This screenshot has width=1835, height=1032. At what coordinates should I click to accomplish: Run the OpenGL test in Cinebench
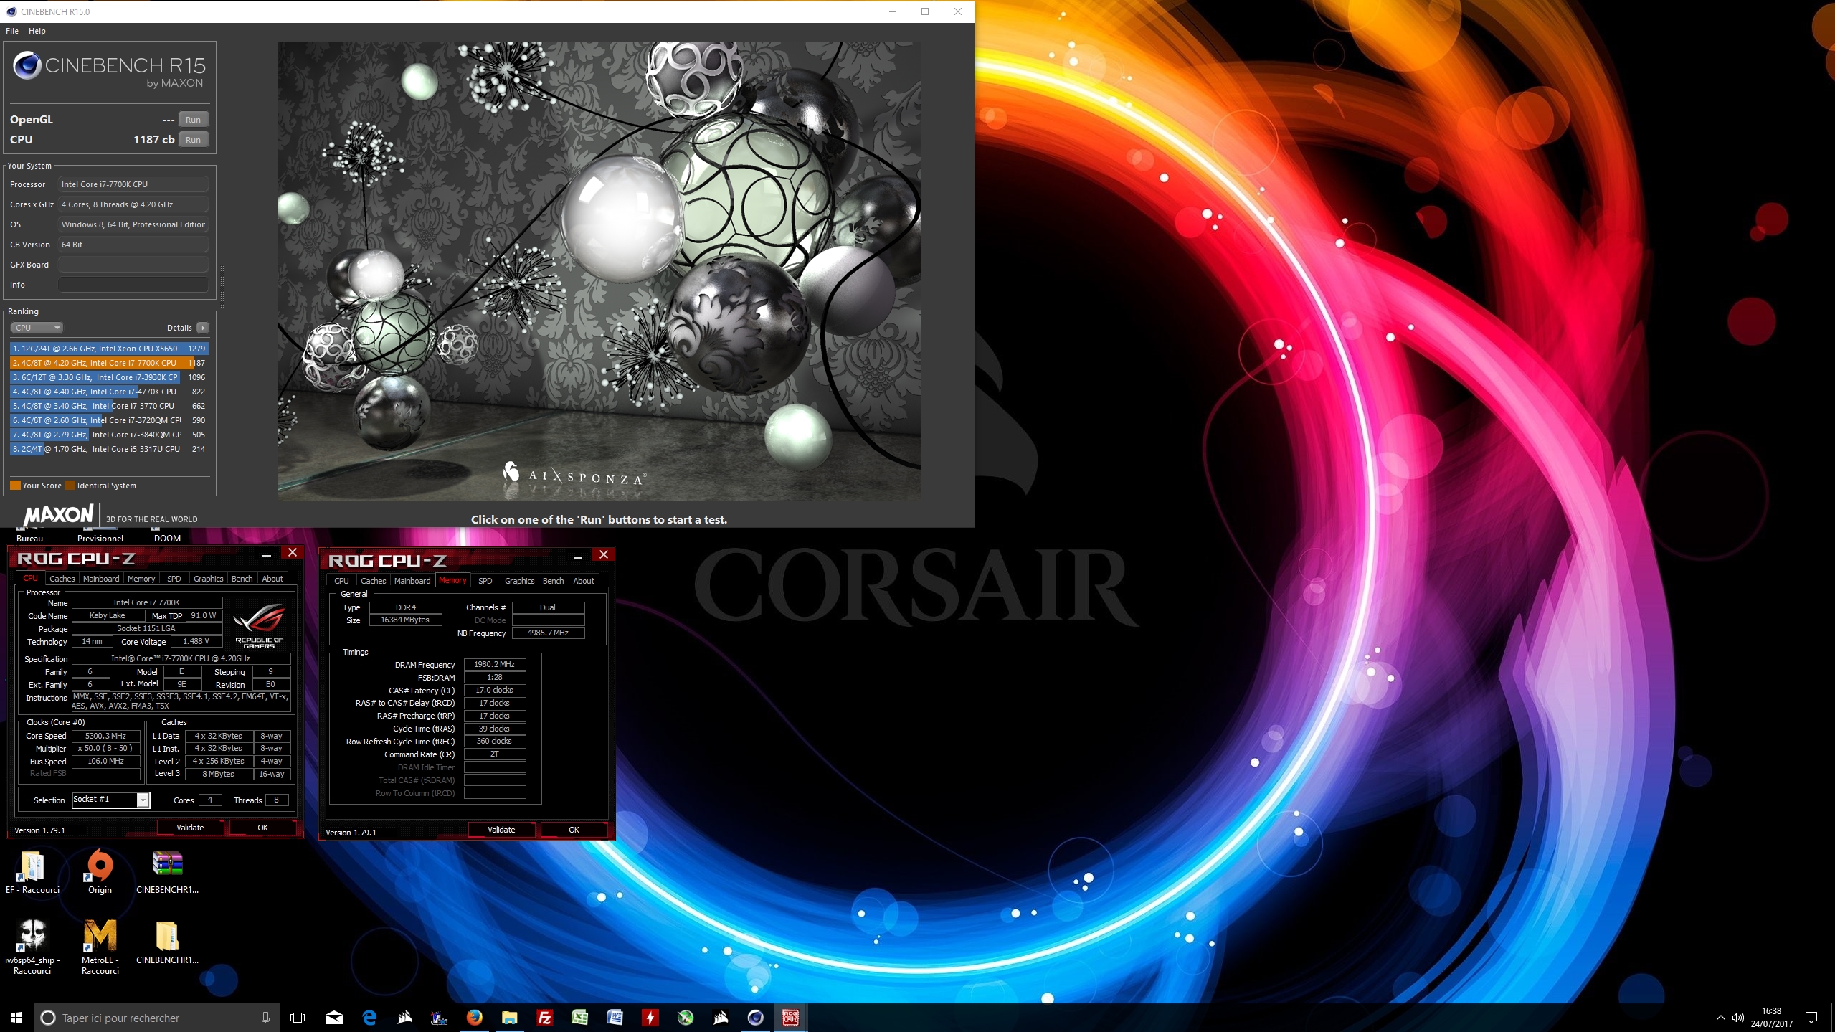tap(194, 120)
